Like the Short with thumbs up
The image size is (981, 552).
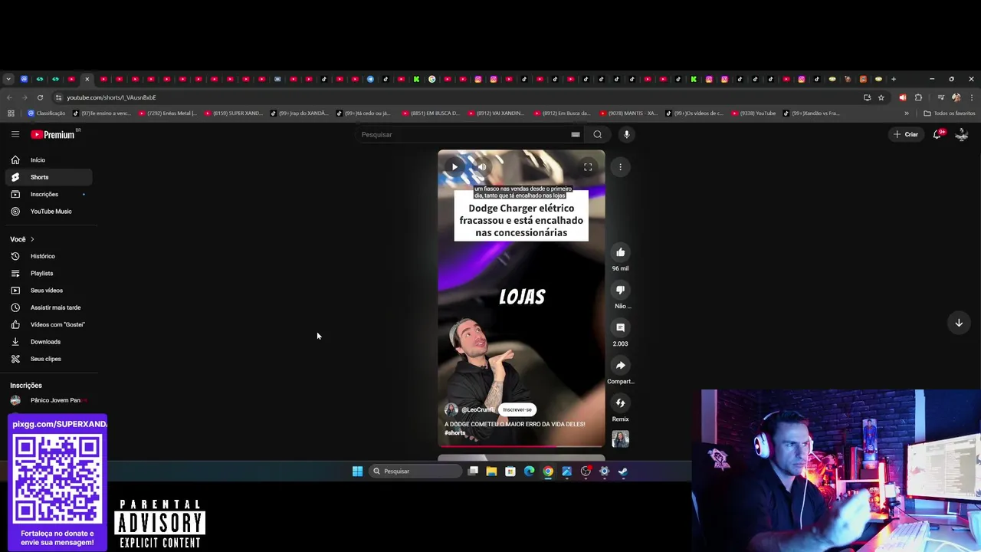pyautogui.click(x=620, y=252)
